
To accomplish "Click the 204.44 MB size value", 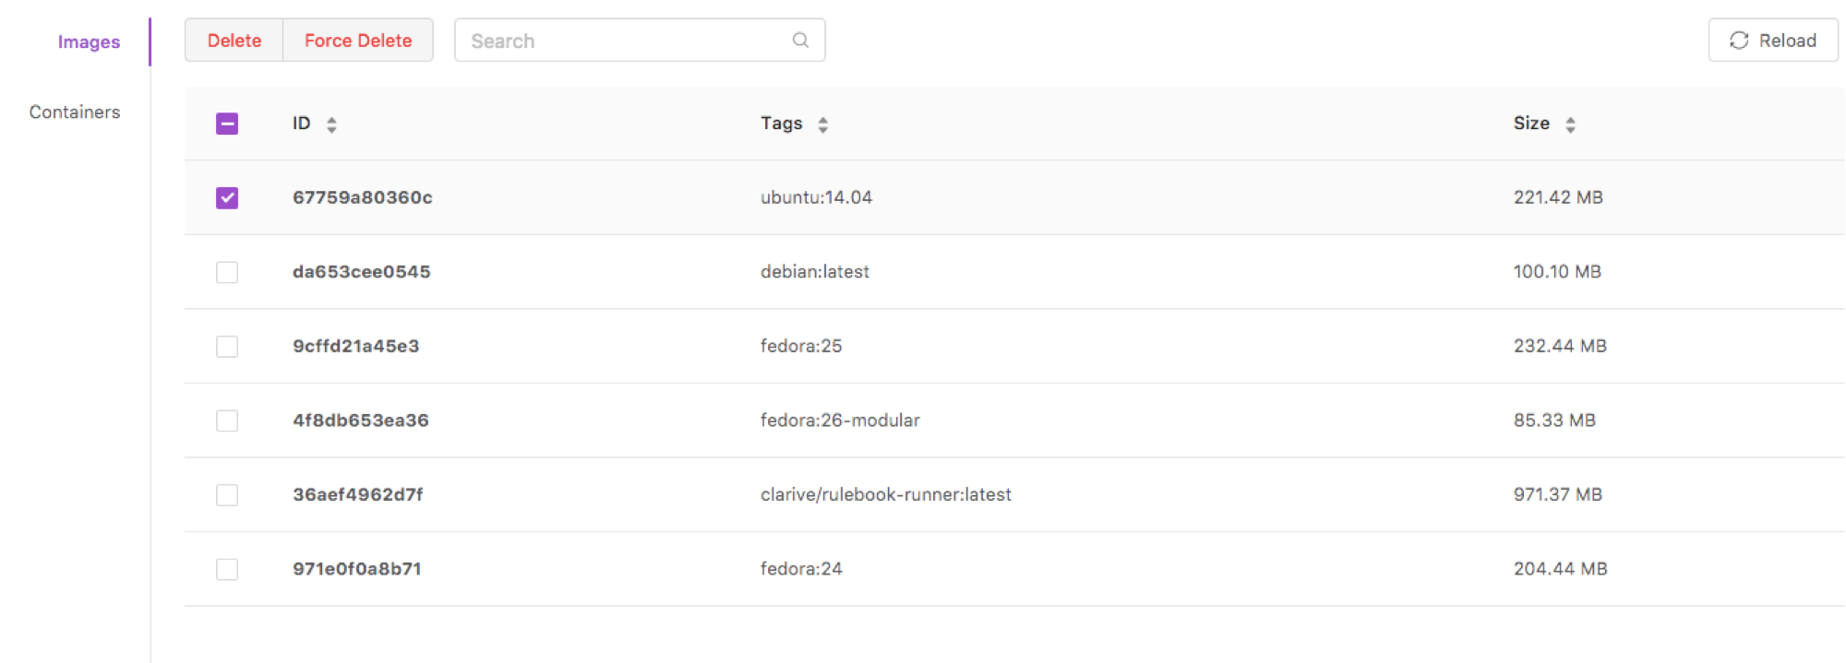I will 1560,569.
